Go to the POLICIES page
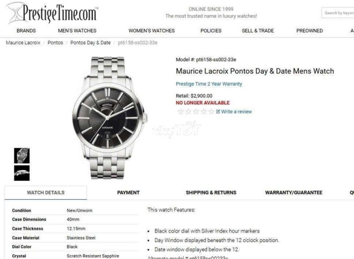 [211, 30]
